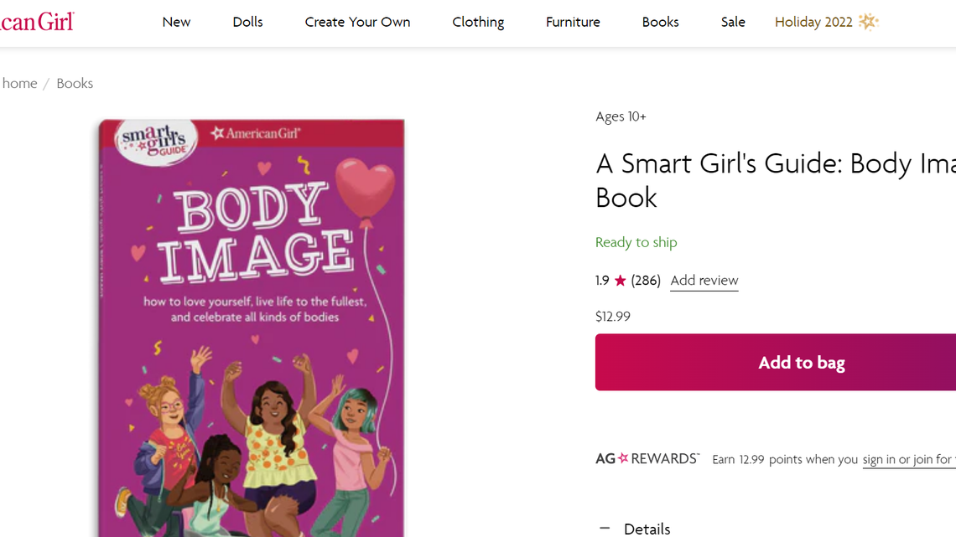The width and height of the screenshot is (956, 537).
Task: Click the Add review link
Action: (x=704, y=281)
